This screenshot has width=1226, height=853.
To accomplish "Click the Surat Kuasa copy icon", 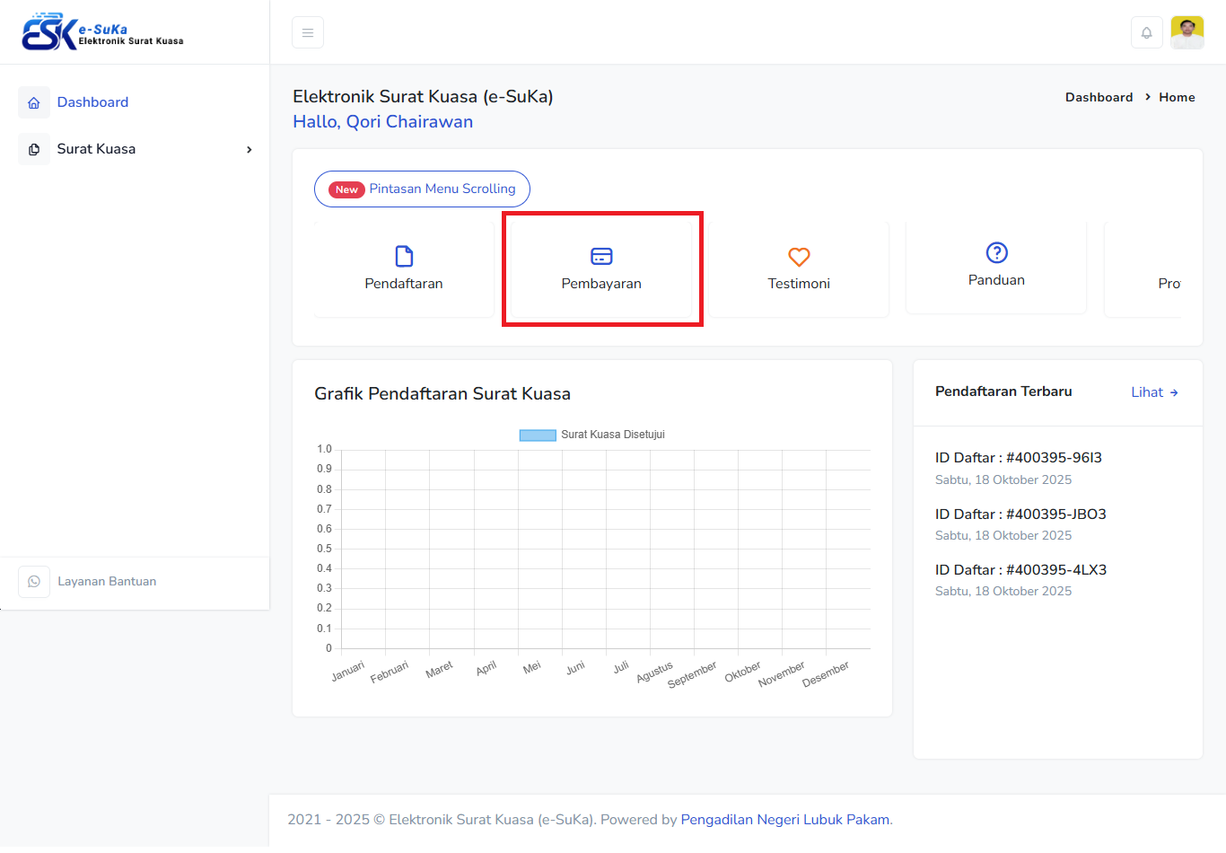I will tap(34, 149).
